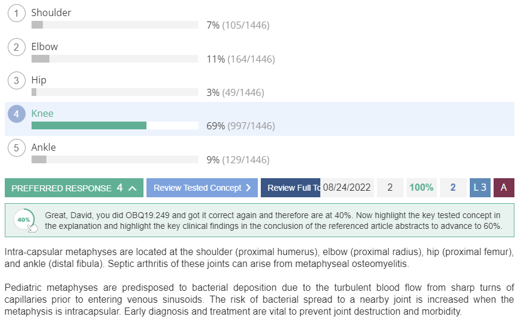Click the green Knee response bar
This screenshot has height=326, width=518.
click(89, 126)
